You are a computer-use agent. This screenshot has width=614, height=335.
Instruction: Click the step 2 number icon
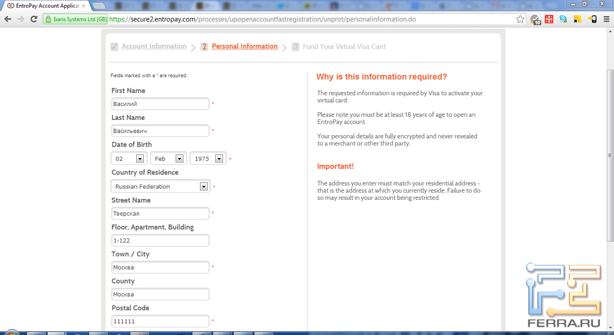[x=204, y=46]
